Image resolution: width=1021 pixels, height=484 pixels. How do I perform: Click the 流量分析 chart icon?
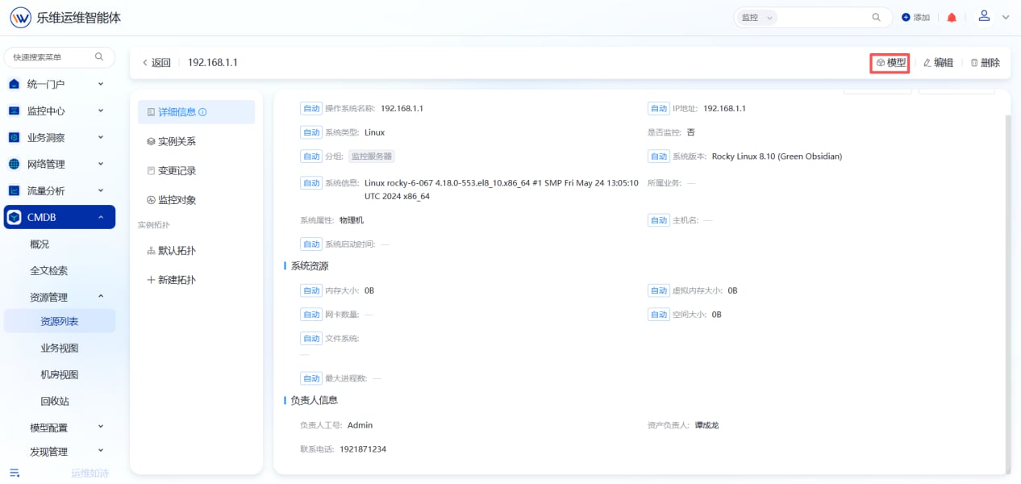[14, 190]
